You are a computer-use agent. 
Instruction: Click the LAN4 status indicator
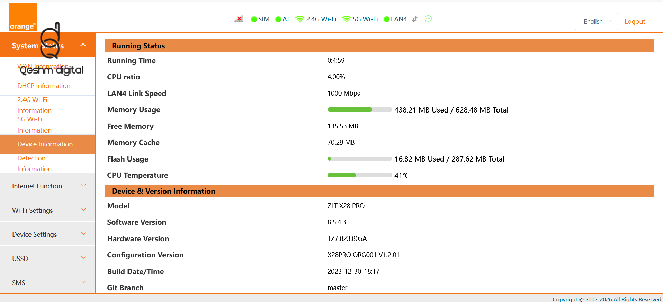pyautogui.click(x=395, y=19)
